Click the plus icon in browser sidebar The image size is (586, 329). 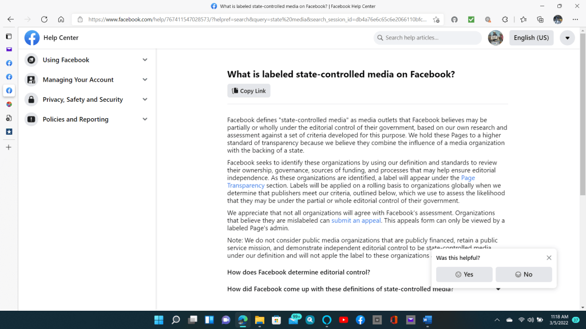click(x=9, y=147)
